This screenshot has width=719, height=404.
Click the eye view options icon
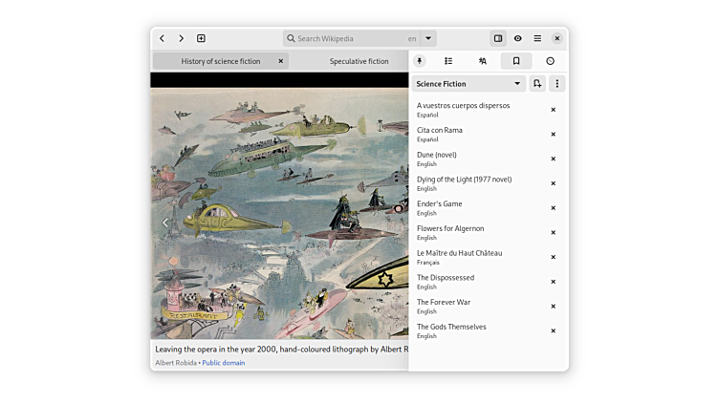click(x=517, y=38)
